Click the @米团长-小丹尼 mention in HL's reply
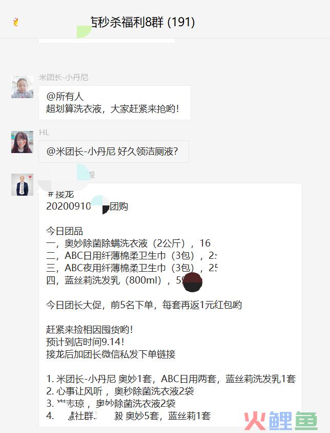330x433 pixels. 81,152
